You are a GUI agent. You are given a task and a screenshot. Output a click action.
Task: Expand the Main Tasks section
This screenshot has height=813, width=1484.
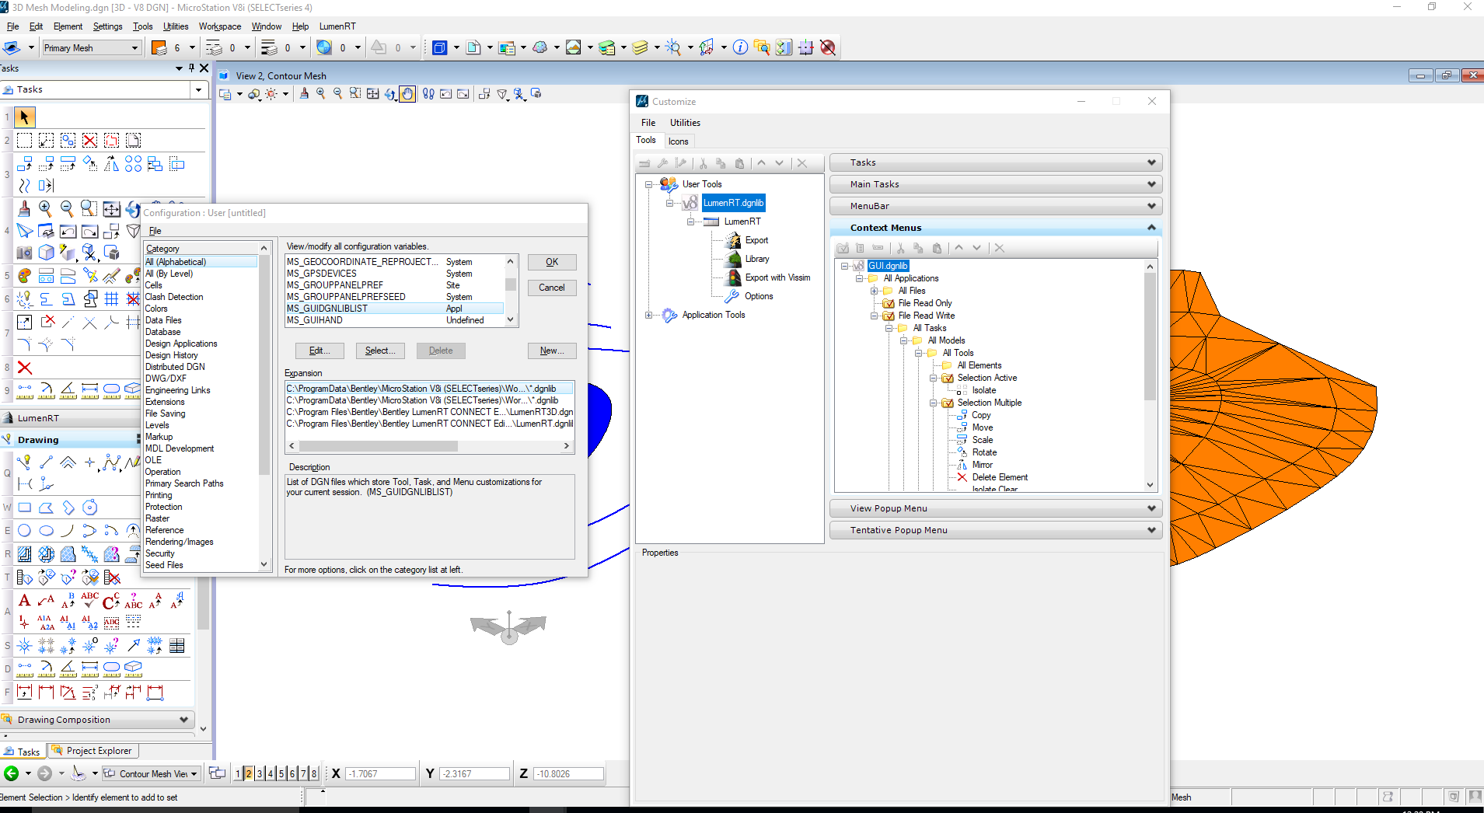pyautogui.click(x=996, y=184)
